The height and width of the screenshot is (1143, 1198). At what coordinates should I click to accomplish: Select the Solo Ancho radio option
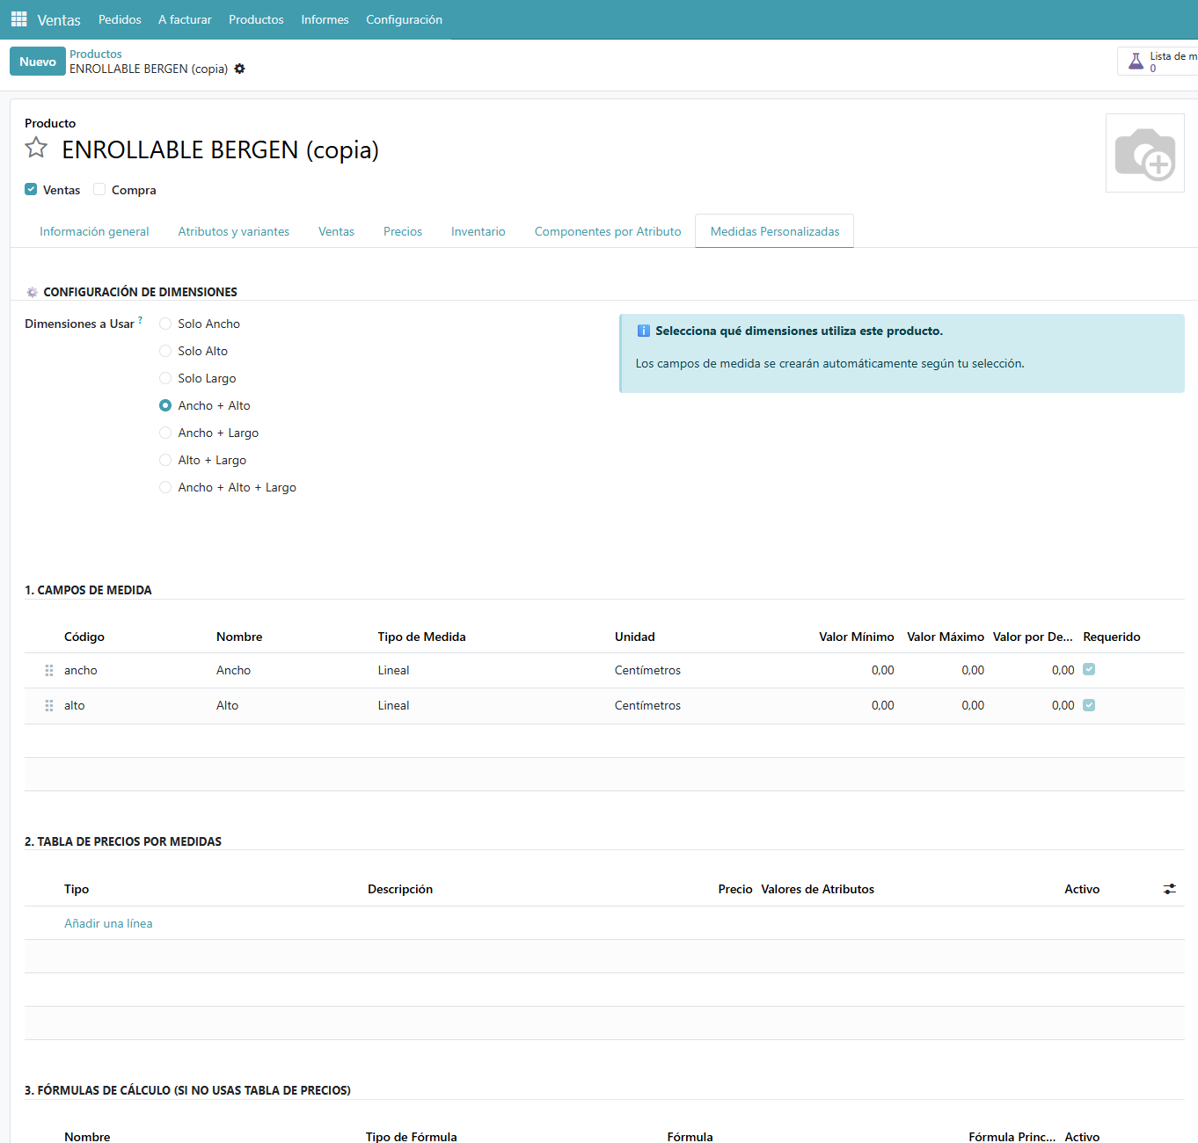point(165,324)
